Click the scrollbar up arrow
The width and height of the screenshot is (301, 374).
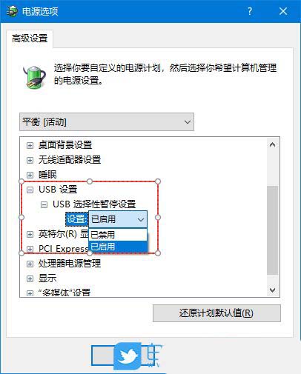[x=272, y=144]
